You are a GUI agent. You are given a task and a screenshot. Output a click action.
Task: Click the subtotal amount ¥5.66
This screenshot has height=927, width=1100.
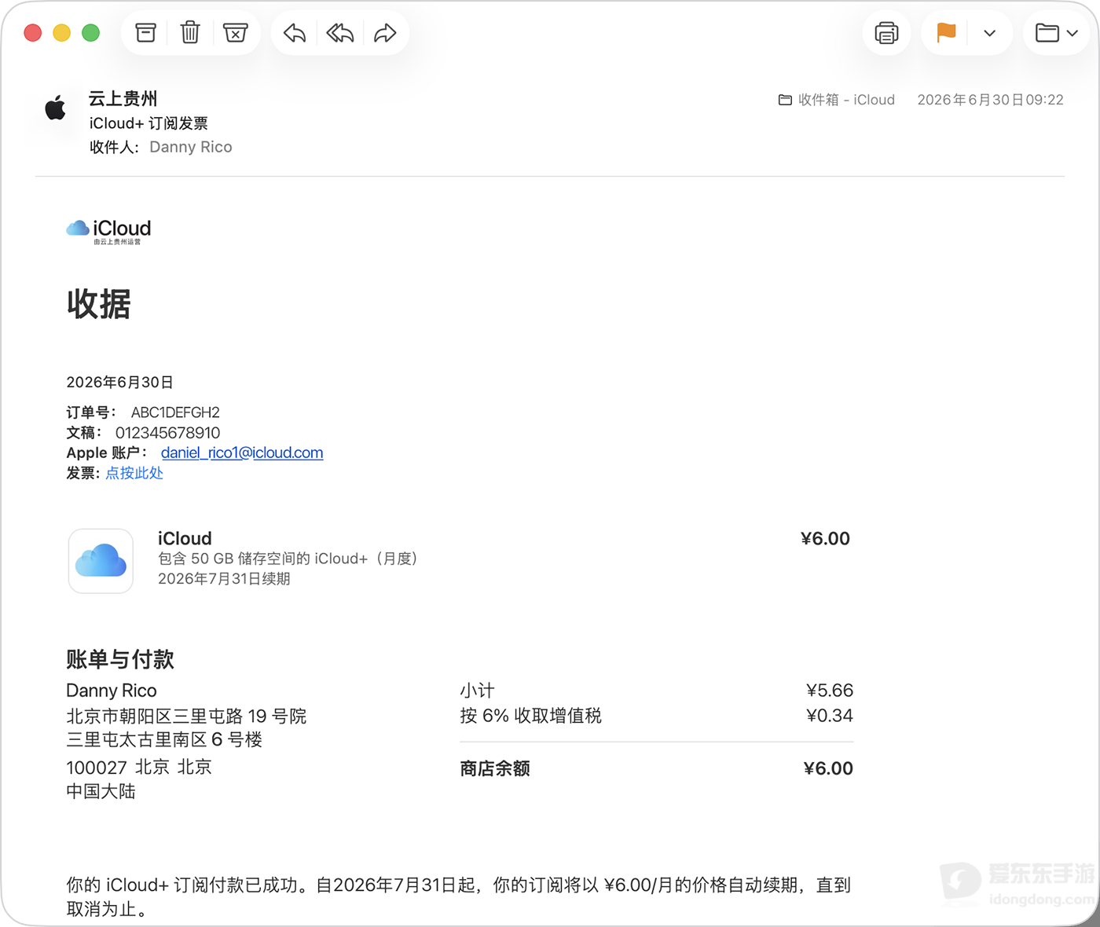[830, 691]
